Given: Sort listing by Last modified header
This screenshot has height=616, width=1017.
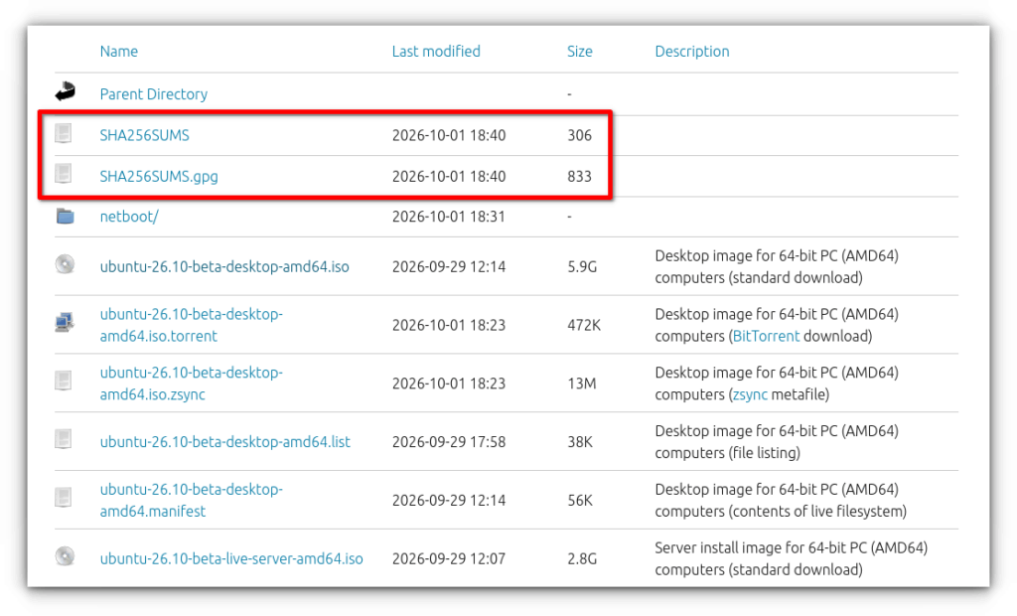Looking at the screenshot, I should coord(436,52).
